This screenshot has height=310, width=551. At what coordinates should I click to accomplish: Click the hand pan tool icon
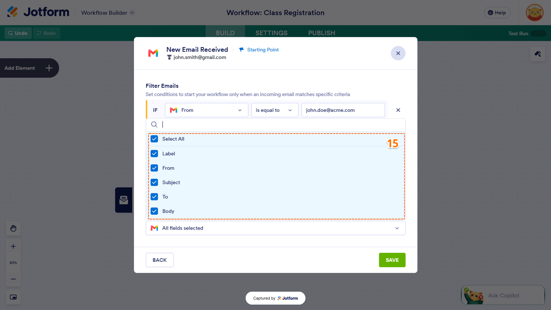coord(13,228)
